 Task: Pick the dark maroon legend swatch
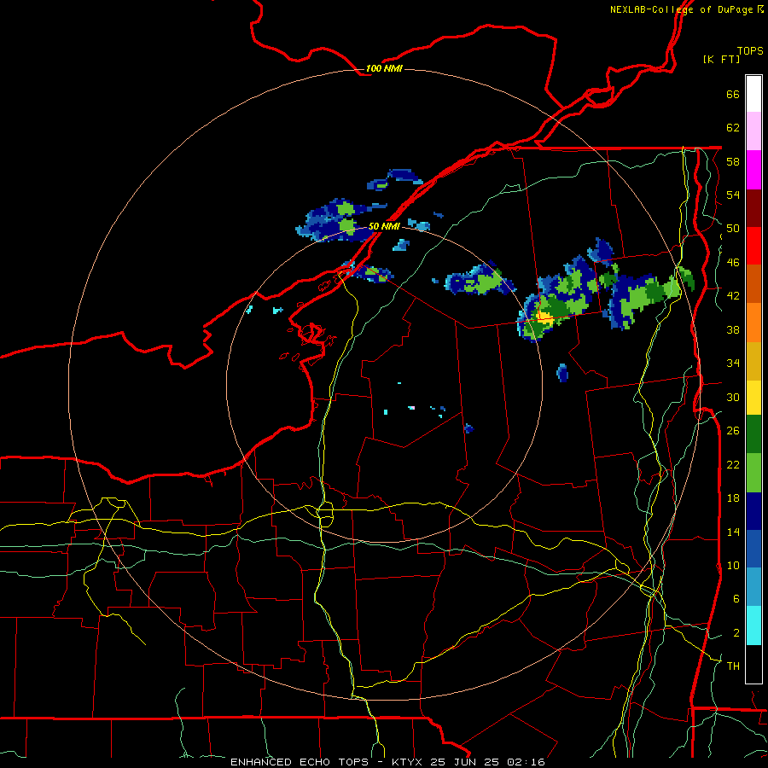[x=753, y=208]
